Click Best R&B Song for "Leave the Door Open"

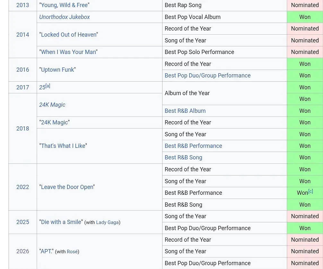[224, 205]
